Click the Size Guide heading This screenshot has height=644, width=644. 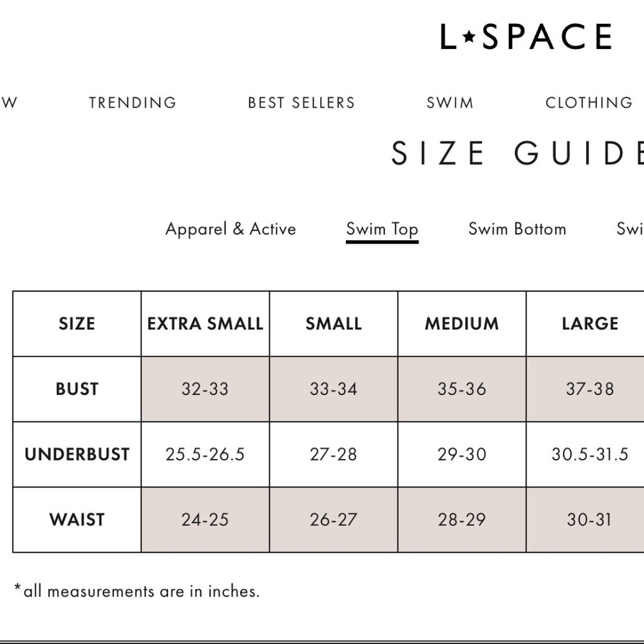tap(518, 153)
